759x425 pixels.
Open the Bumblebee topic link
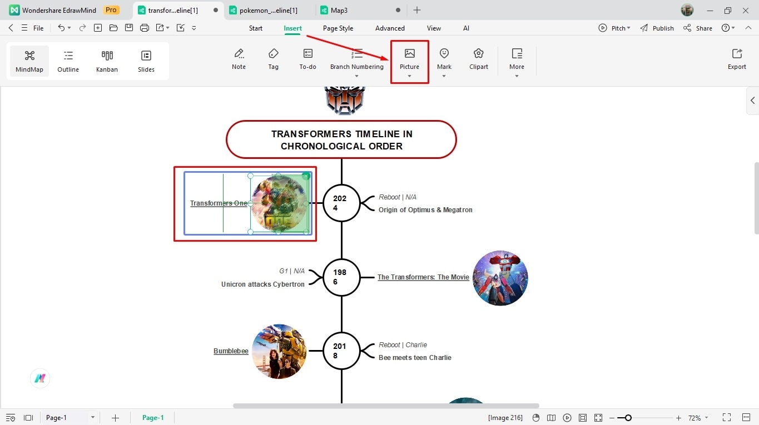(x=231, y=351)
